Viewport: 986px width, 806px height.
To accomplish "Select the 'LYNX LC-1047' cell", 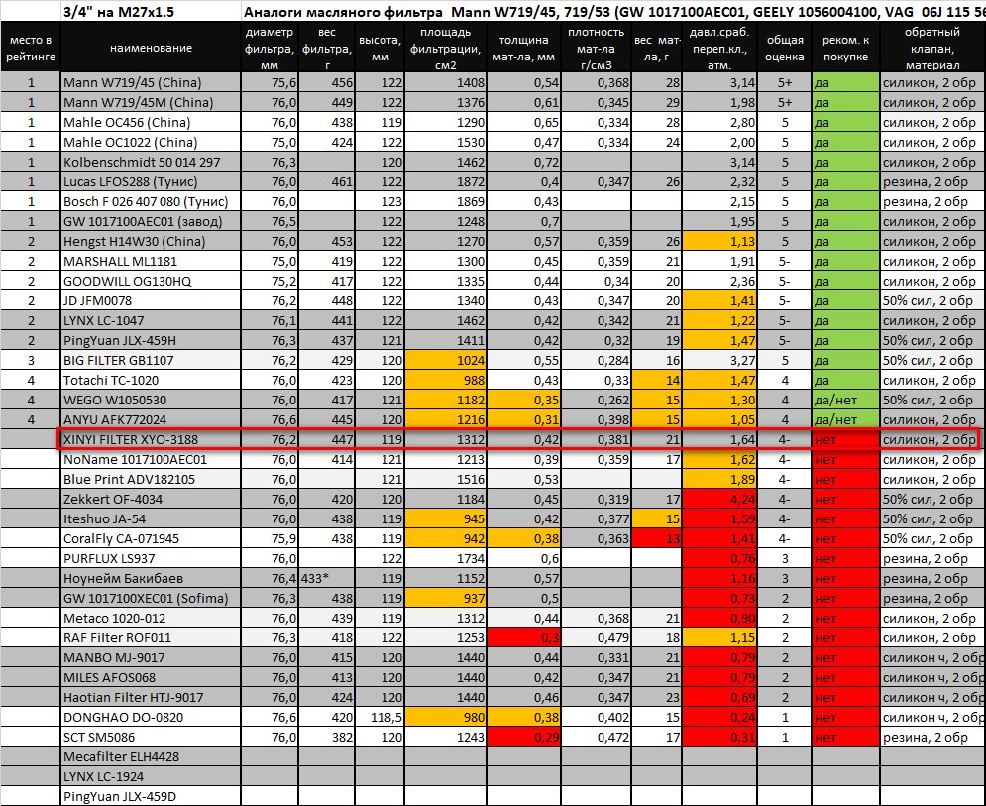I will tap(151, 320).
